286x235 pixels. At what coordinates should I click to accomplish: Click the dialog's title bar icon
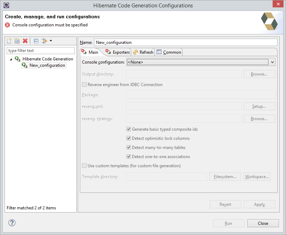pos(6,5)
